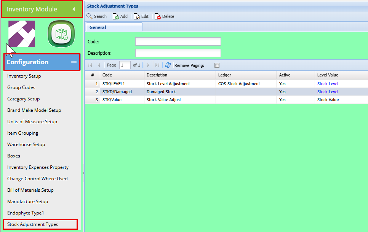Click the Code input field
The image size is (368, 232).
click(178, 41)
